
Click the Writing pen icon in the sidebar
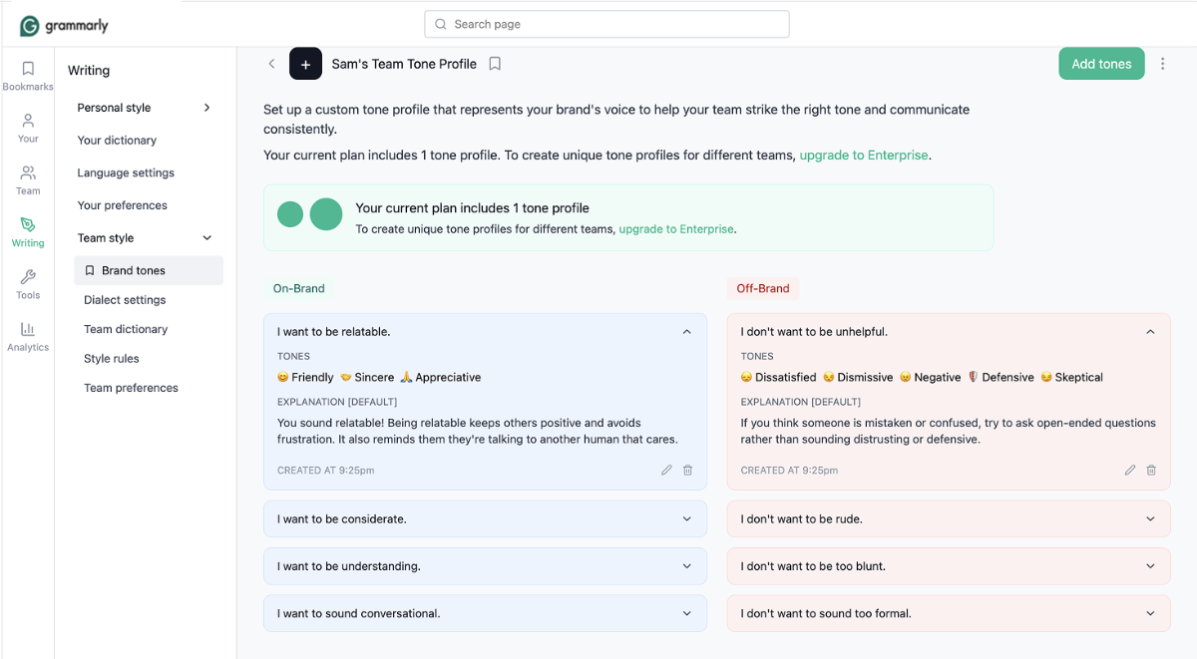[27, 231]
